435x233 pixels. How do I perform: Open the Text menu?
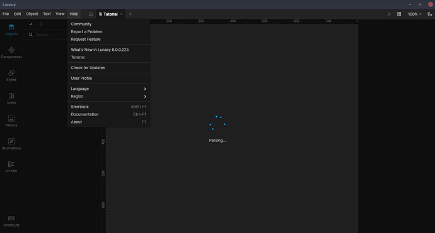pyautogui.click(x=47, y=14)
